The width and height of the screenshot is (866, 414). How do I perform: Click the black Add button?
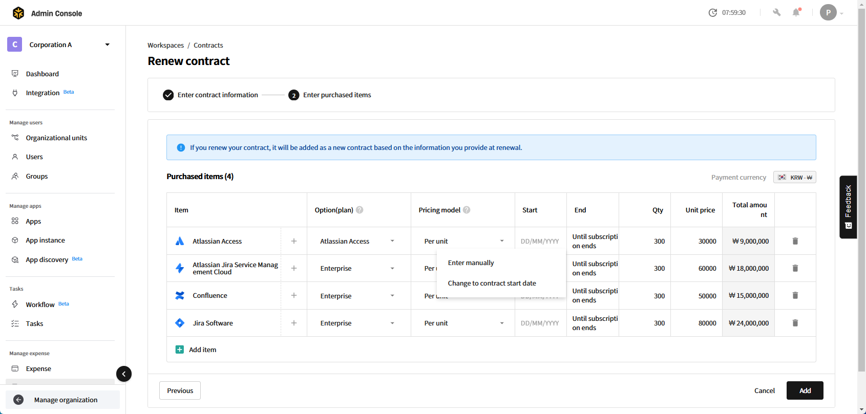tap(805, 390)
